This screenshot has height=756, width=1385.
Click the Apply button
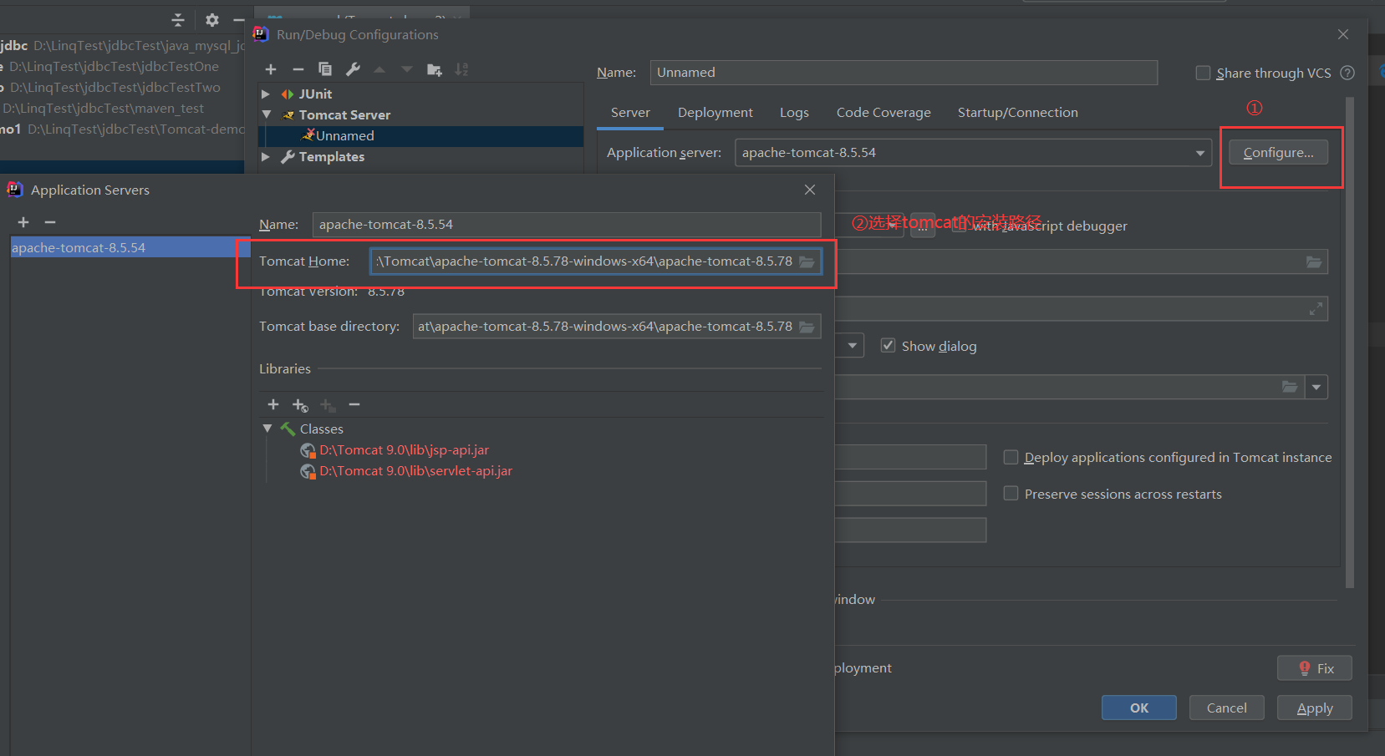tap(1315, 708)
